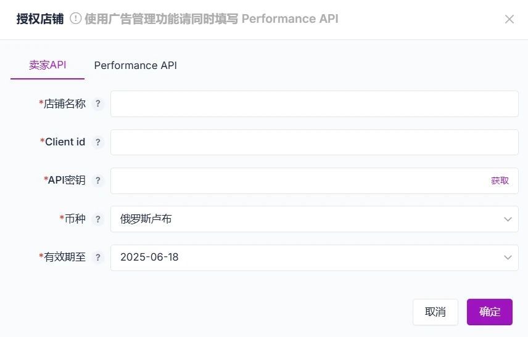Click the info icon beside 授权店铺 title

[x=76, y=18]
